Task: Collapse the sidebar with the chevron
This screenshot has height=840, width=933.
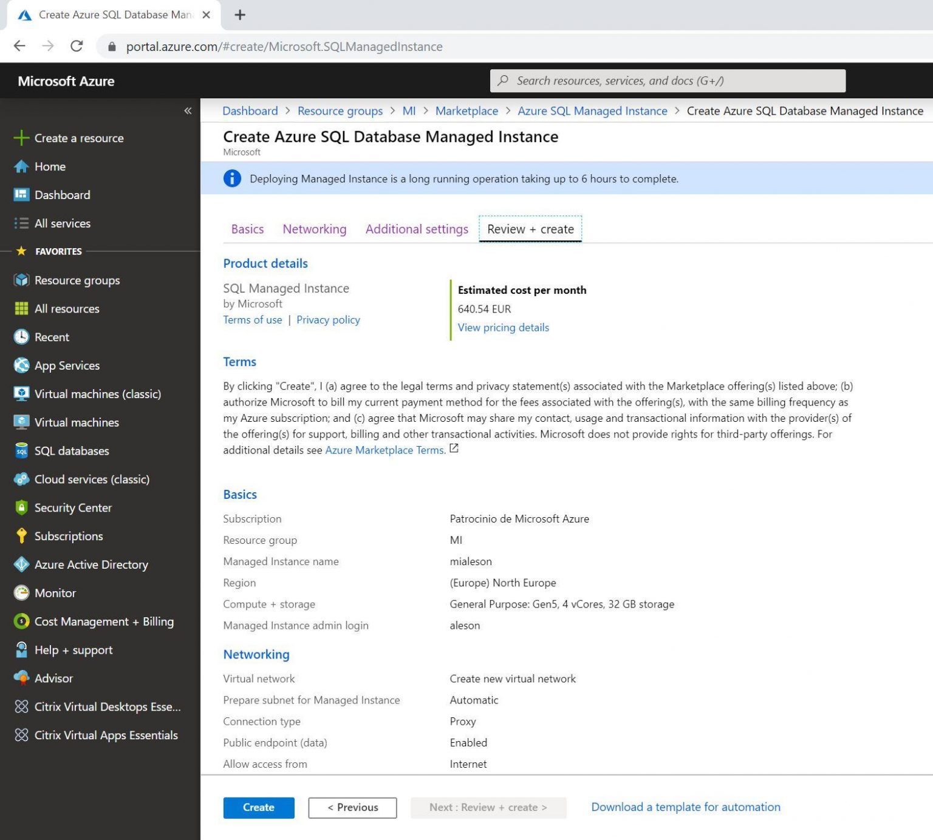Action: click(188, 110)
